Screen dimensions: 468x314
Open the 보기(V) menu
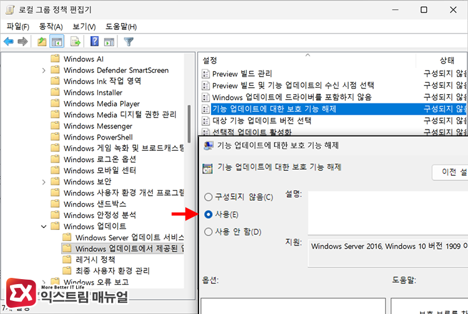[84, 27]
